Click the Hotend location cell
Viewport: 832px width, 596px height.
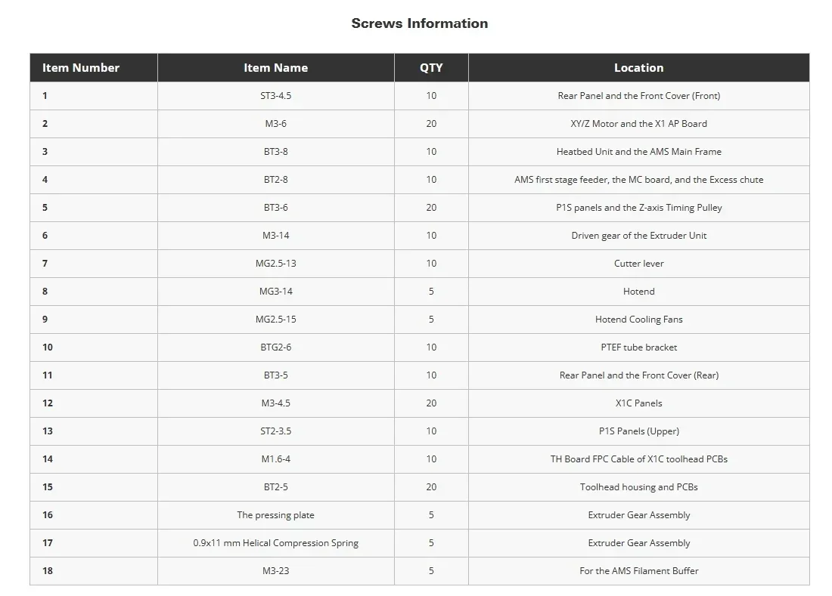pyautogui.click(x=639, y=292)
